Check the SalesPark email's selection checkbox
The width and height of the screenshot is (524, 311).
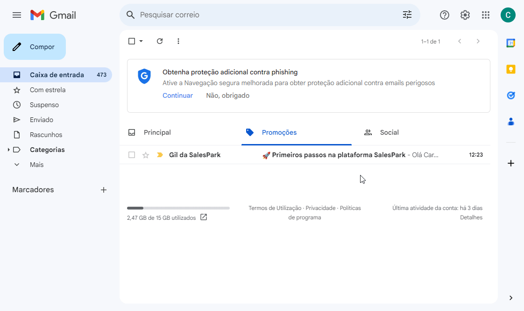(132, 155)
